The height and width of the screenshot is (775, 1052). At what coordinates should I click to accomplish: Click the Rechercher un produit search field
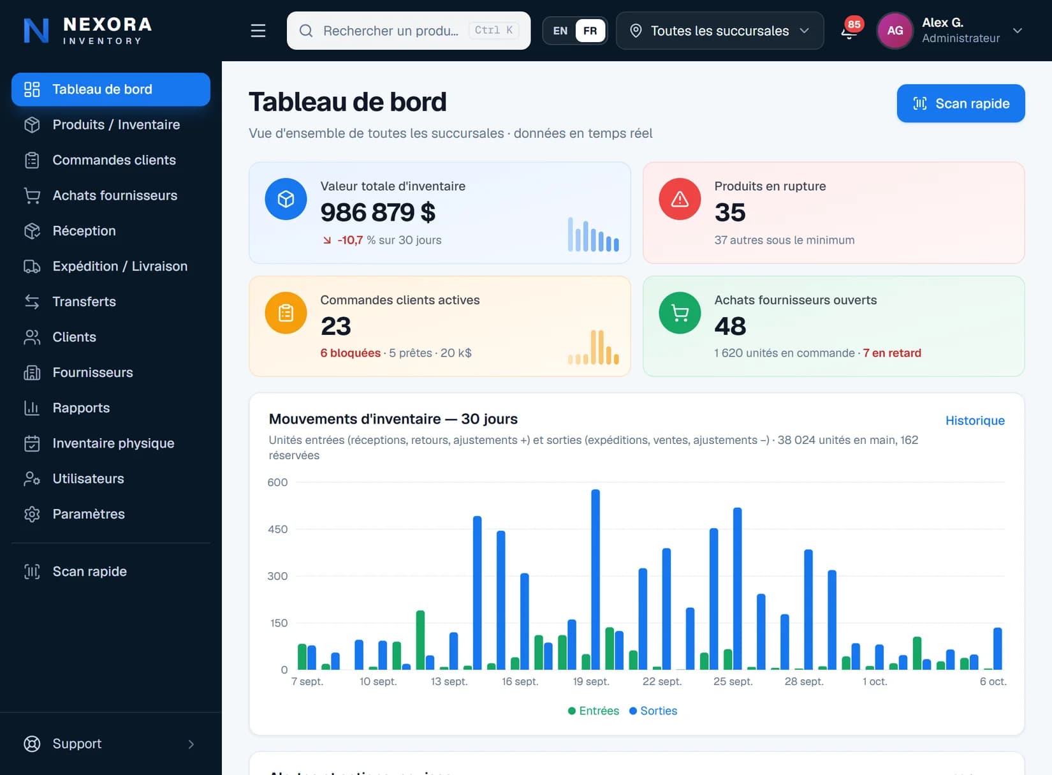pyautogui.click(x=409, y=31)
